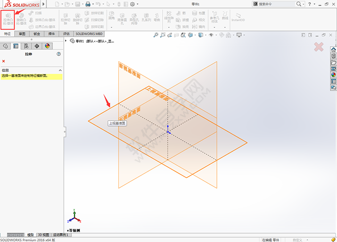337x242 pixels.
Task: Click the print icon in top toolbar
Action: click(88, 4)
